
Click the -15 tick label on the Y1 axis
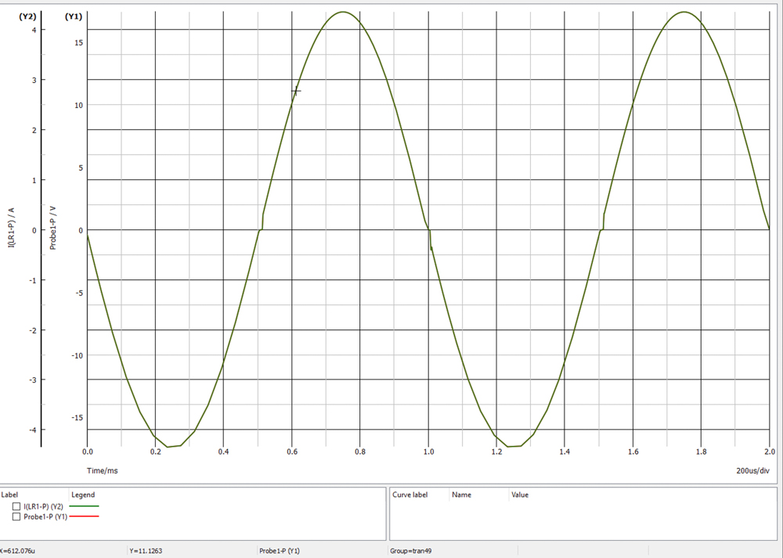coord(78,418)
